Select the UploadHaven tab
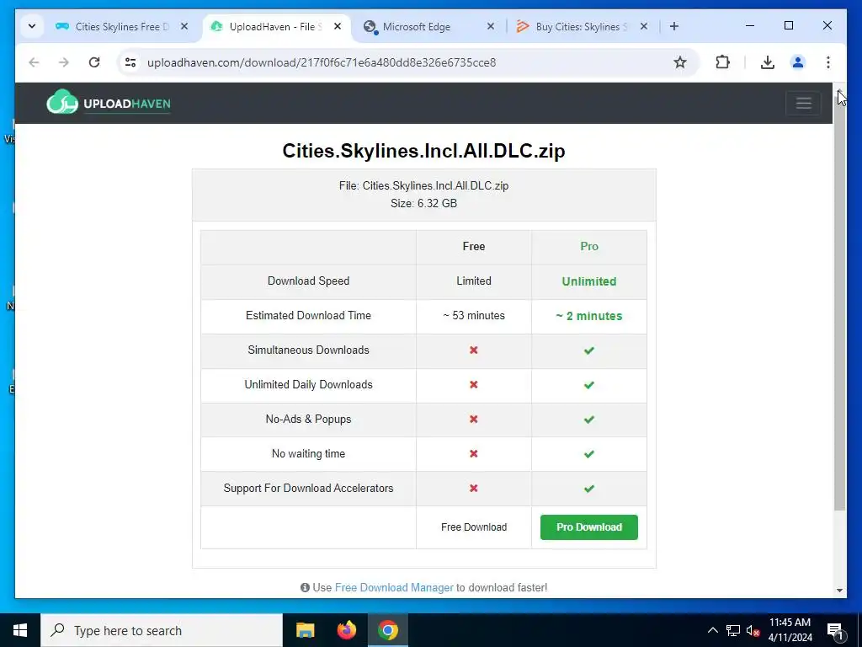This screenshot has height=647, width=862. tap(276, 26)
